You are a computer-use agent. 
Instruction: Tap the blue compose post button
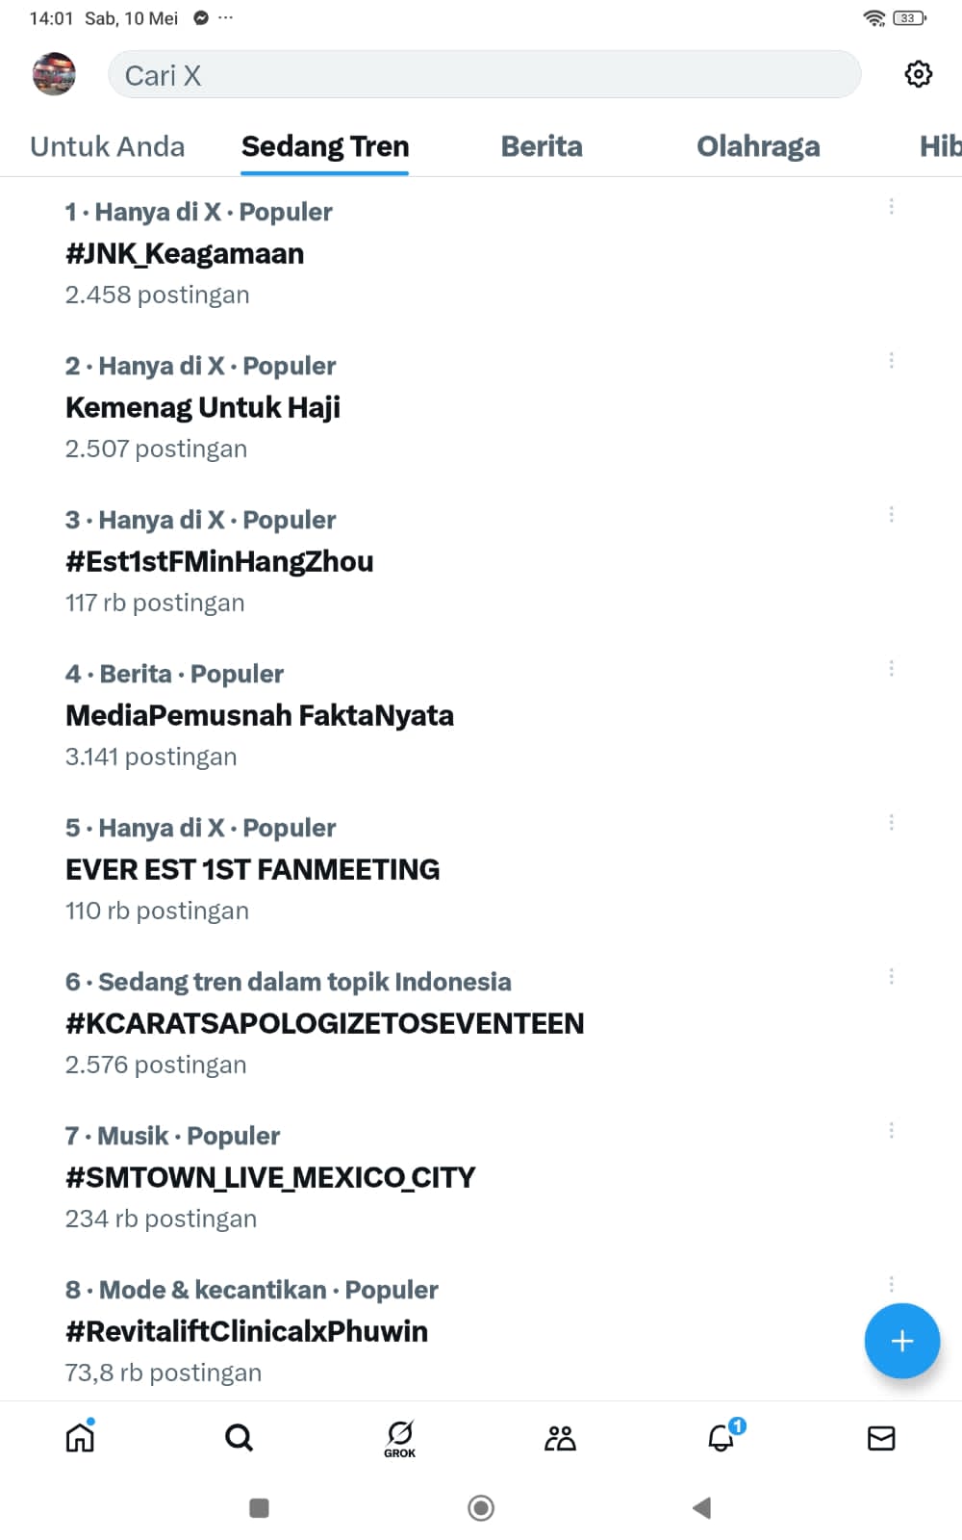(x=901, y=1341)
